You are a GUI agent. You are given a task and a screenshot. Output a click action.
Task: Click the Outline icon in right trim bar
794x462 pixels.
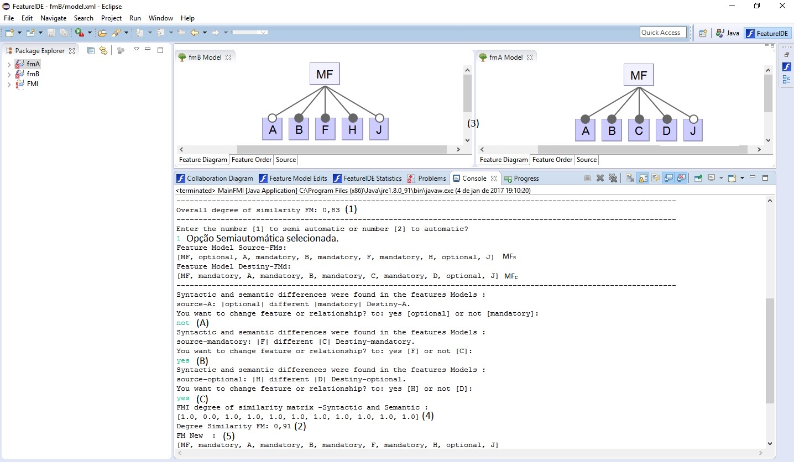point(786,79)
